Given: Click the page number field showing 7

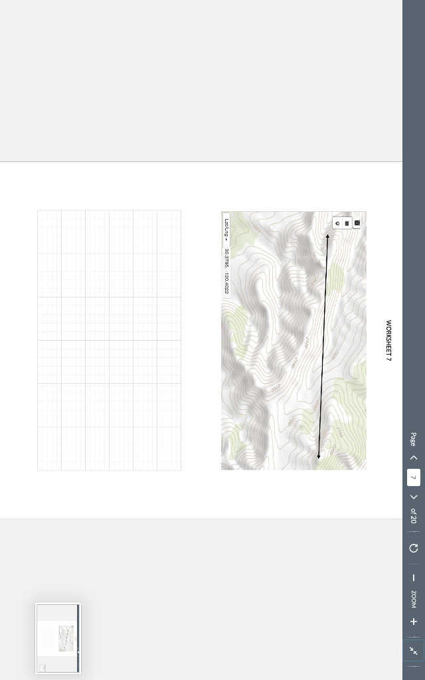Looking at the screenshot, I should 413,477.
